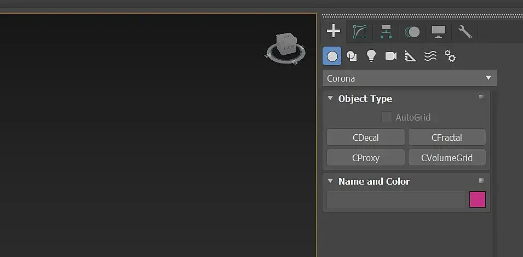
Task: Click the ViewCube FRONT face
Action: (288, 47)
